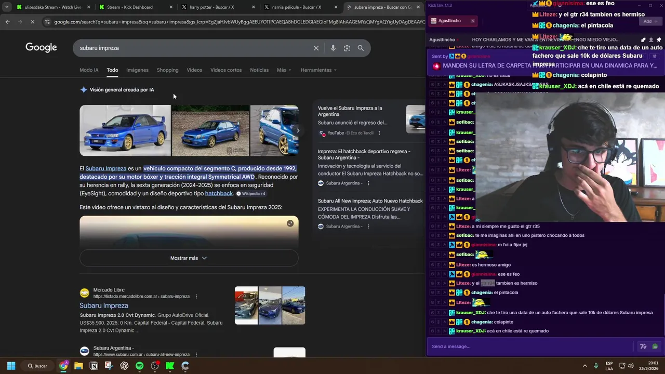This screenshot has width=665, height=374.
Task: Open the Más search filter dropdown
Action: [x=284, y=70]
